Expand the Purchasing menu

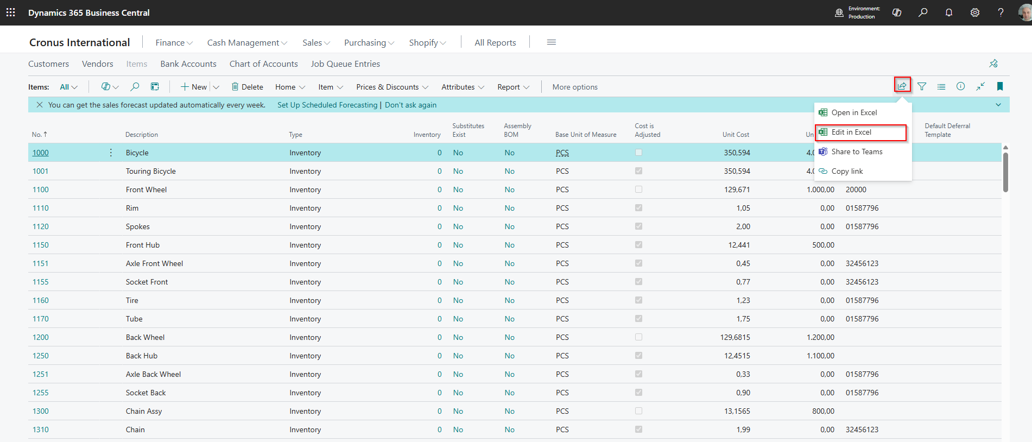(369, 42)
